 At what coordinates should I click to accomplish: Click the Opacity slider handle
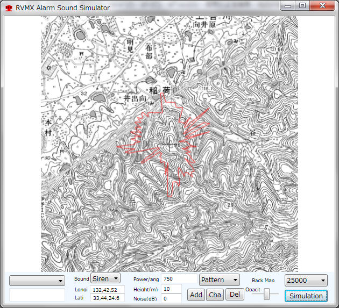(267, 295)
